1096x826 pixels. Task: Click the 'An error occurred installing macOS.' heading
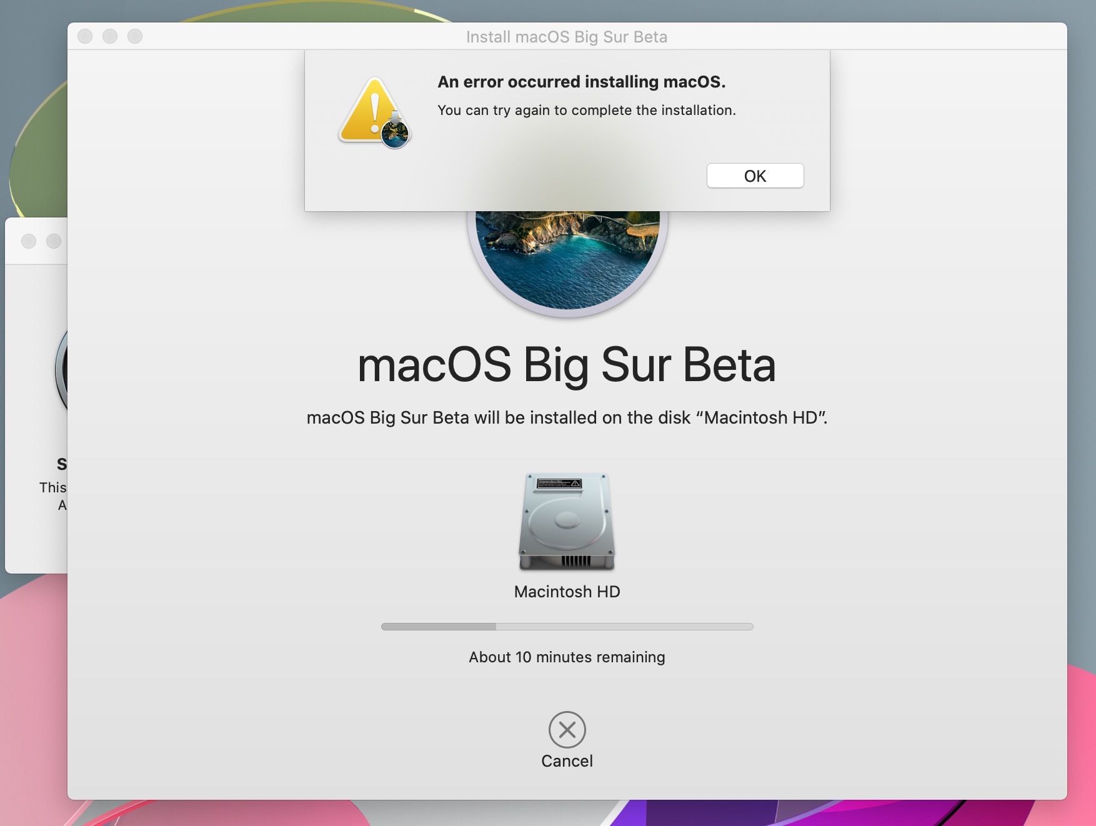pos(581,82)
